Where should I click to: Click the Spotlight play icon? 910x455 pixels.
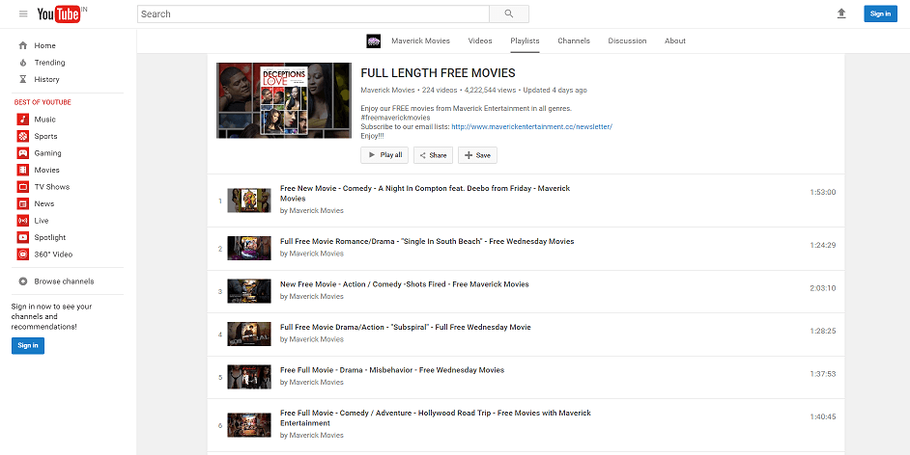point(22,237)
